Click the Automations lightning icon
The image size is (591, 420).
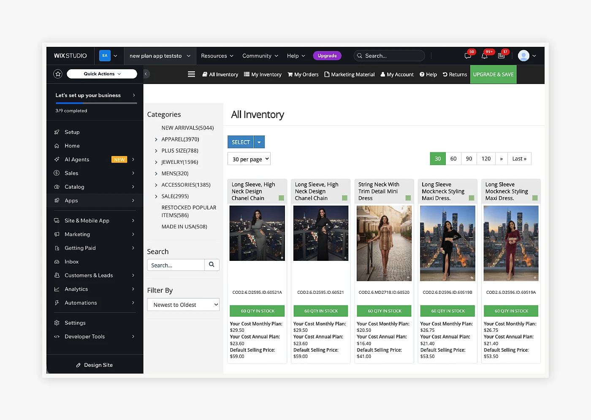[57, 303]
